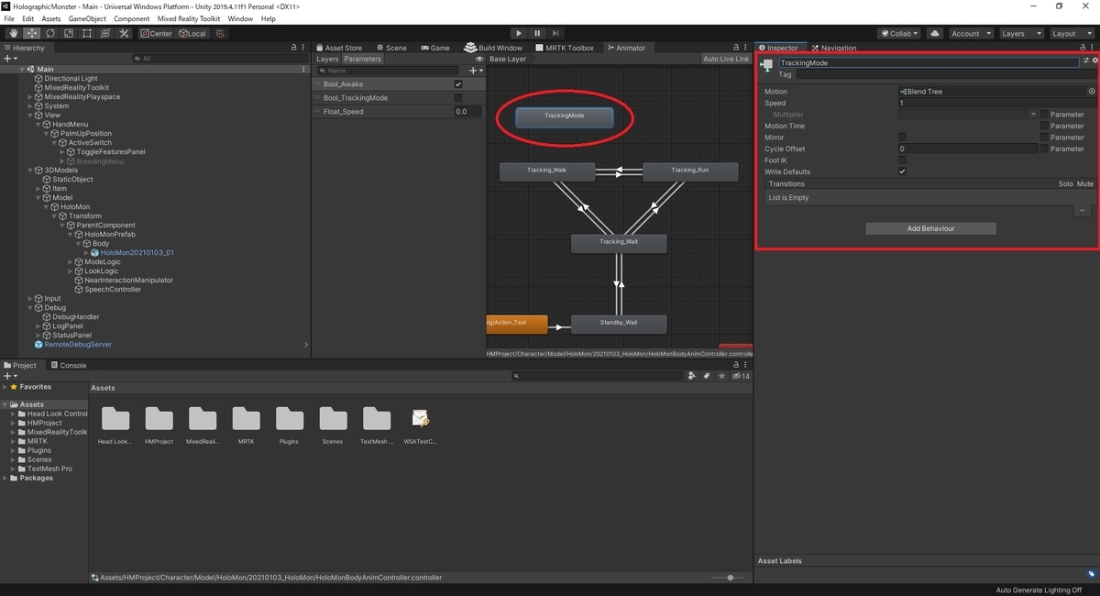Open cloud services icon
This screenshot has width=1100, height=596.
pyautogui.click(x=934, y=34)
